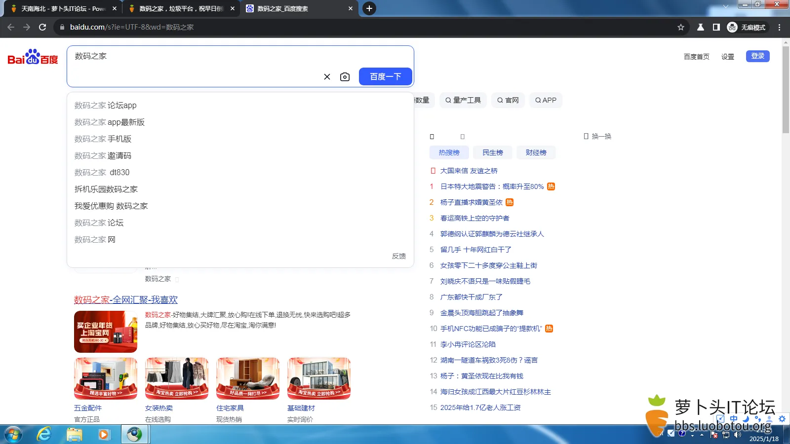Click the 换一换 refresh icon
The image size is (790, 444).
(586, 136)
